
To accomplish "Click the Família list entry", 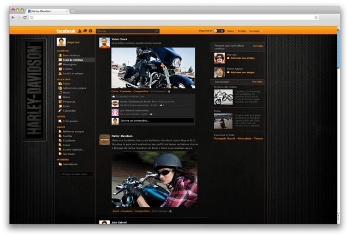I will pos(67,136).
